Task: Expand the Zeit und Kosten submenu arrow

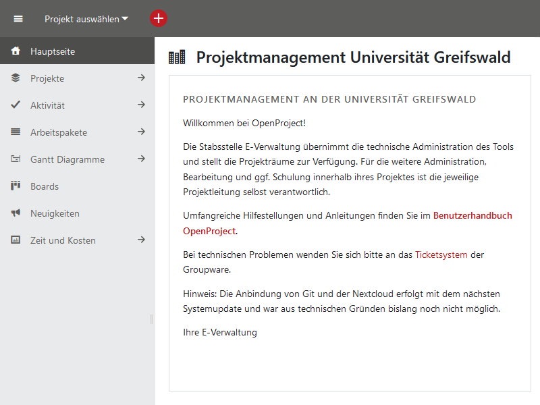Action: (141, 240)
